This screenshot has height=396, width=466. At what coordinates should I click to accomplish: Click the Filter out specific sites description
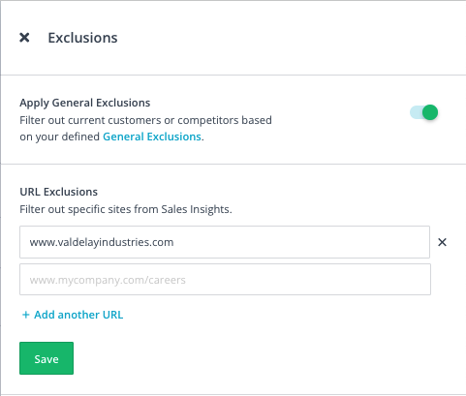pos(126,209)
